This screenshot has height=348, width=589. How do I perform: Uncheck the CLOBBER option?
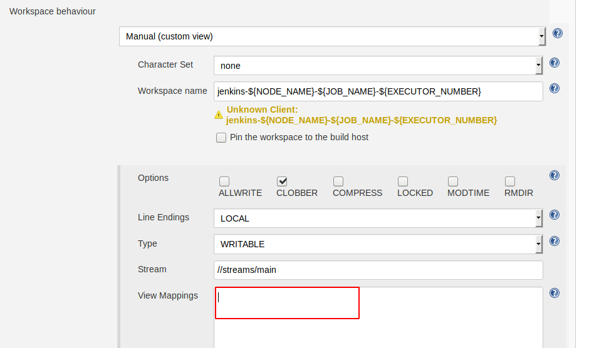tap(282, 182)
